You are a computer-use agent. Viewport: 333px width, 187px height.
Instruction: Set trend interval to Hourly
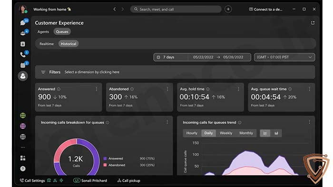192,133
